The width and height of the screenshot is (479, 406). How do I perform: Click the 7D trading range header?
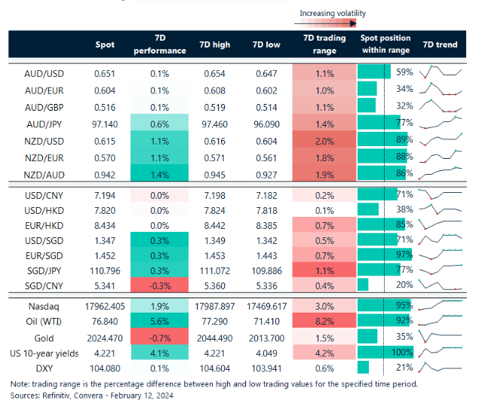point(324,45)
